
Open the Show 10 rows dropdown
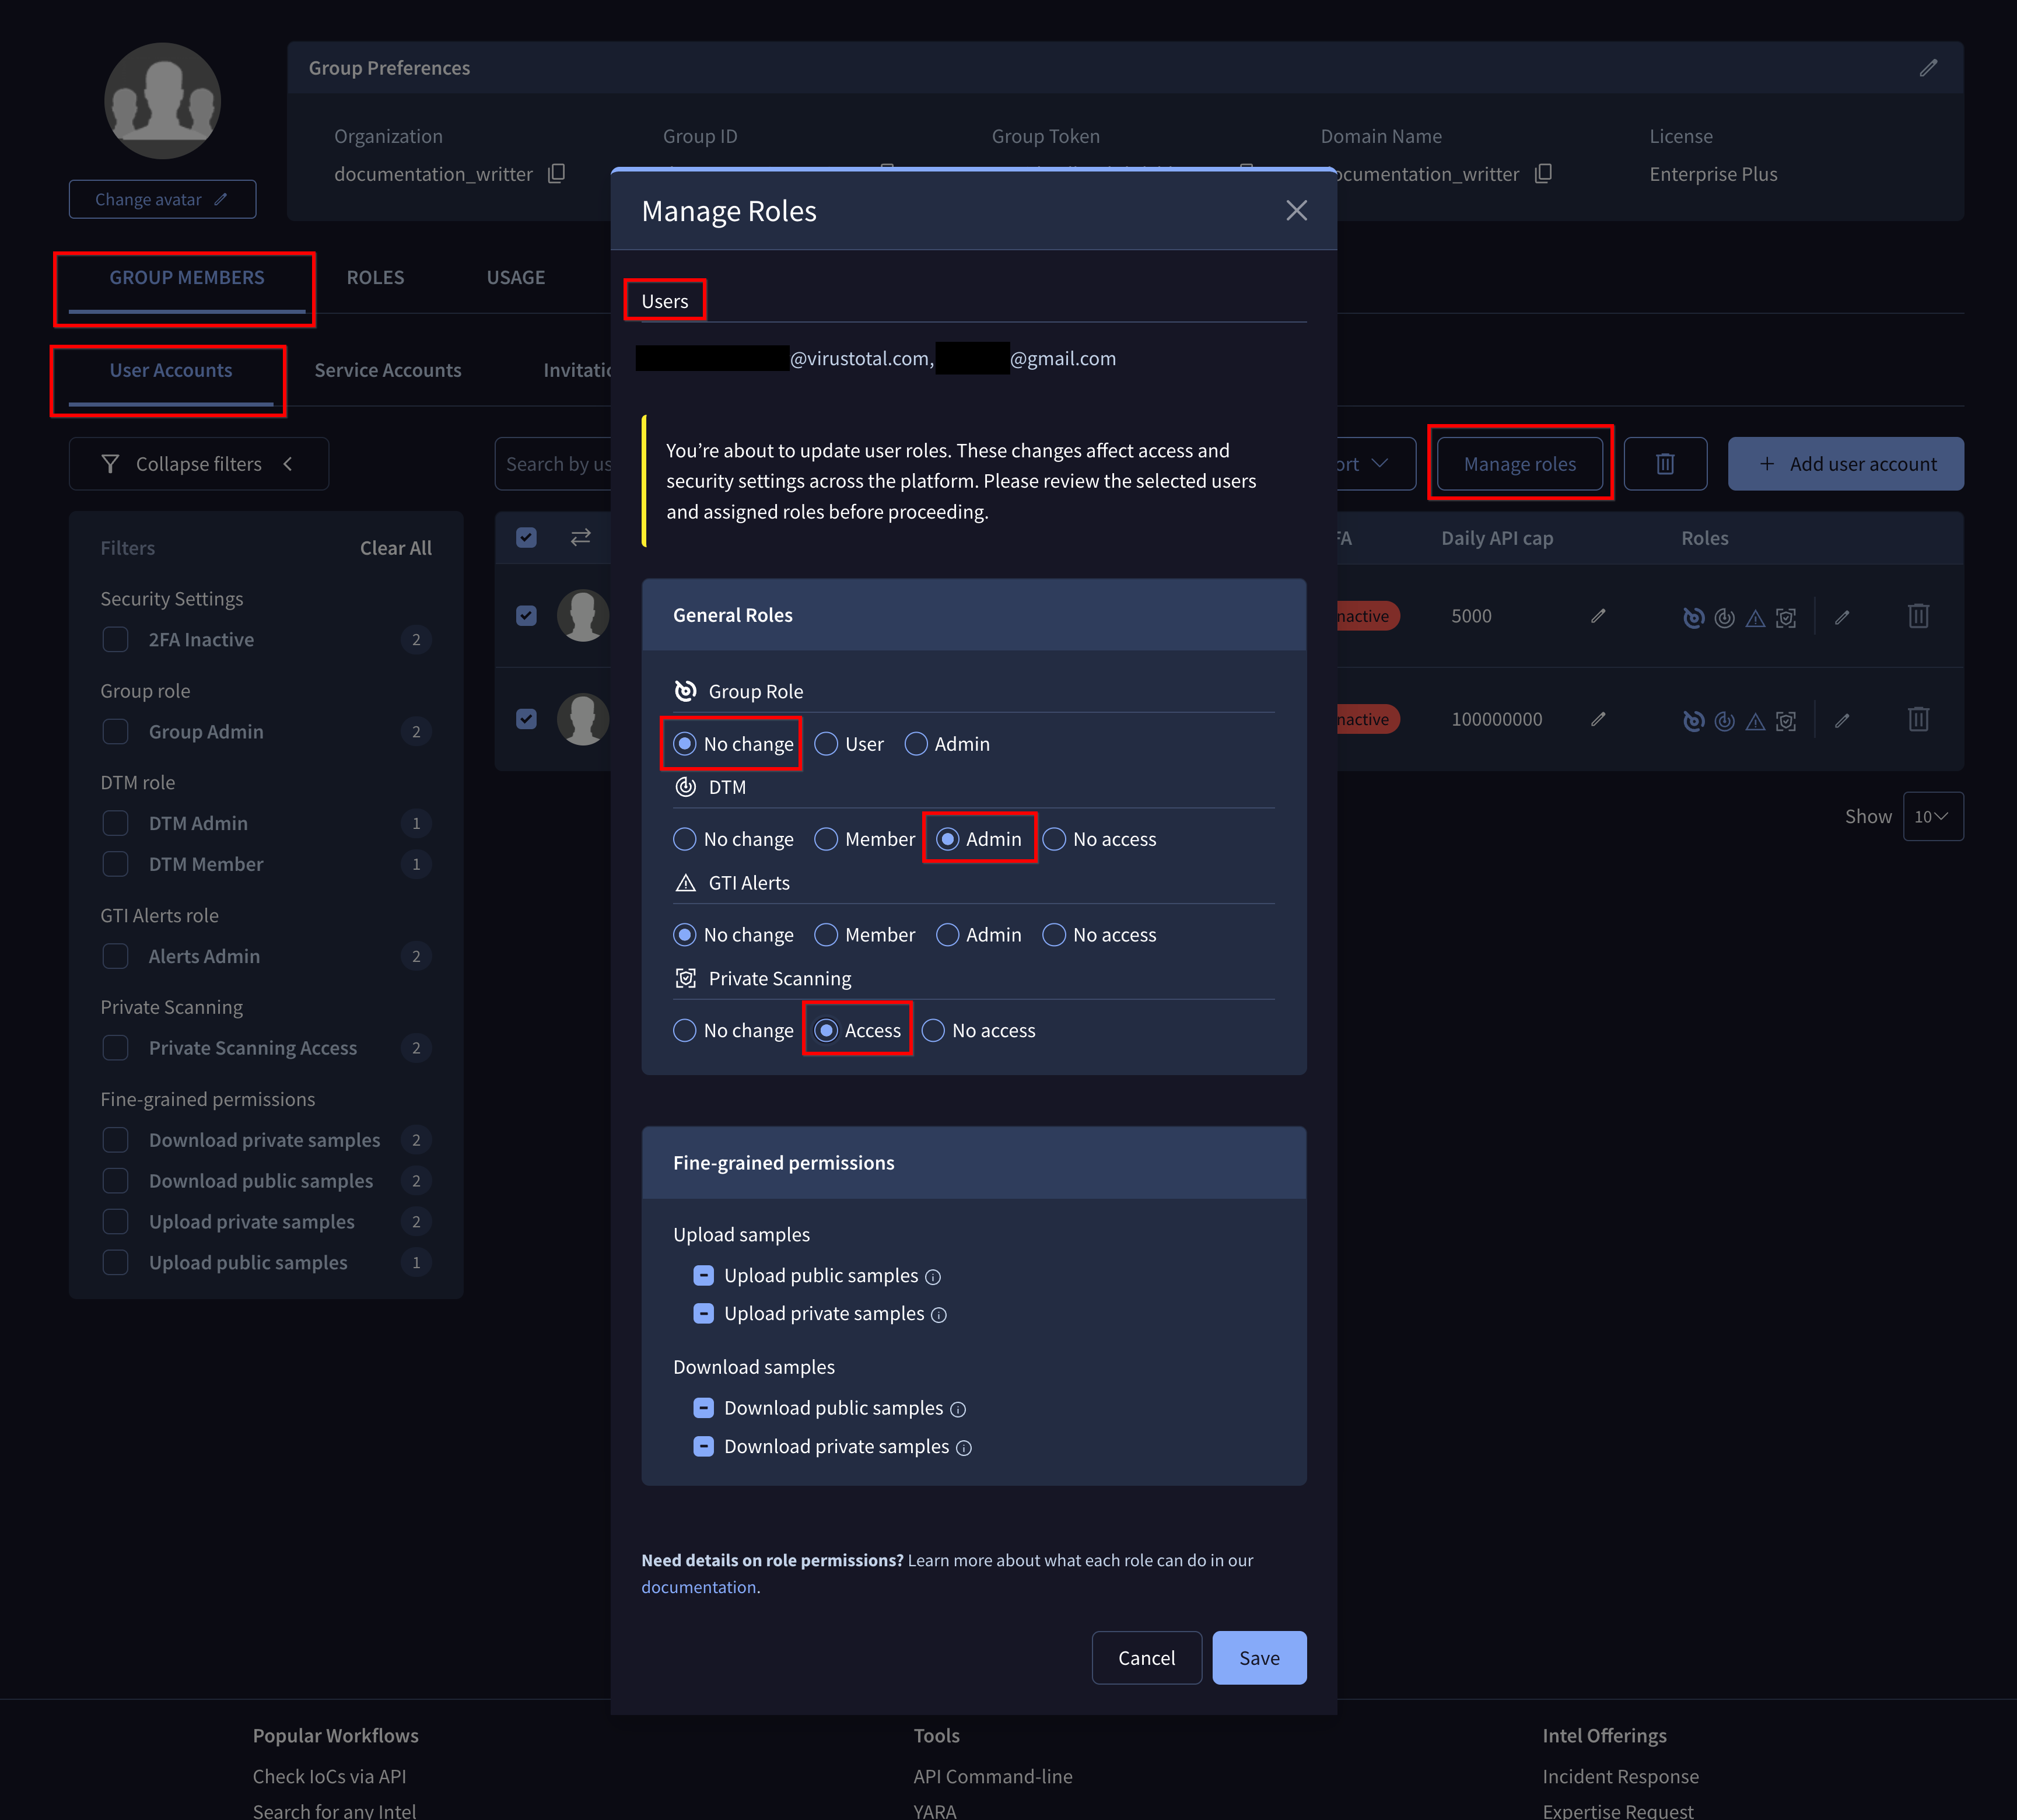[x=1932, y=817]
